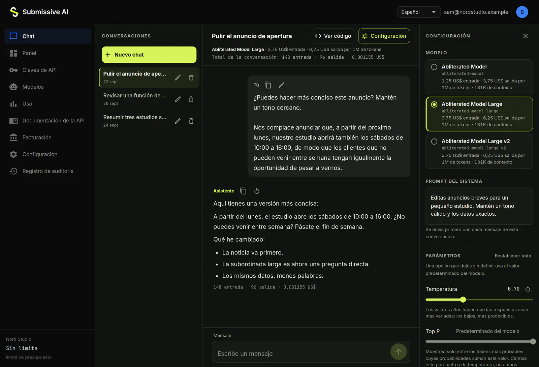Copy the assistant reply
Image resolution: width=539 pixels, height=367 pixels.
click(x=243, y=191)
